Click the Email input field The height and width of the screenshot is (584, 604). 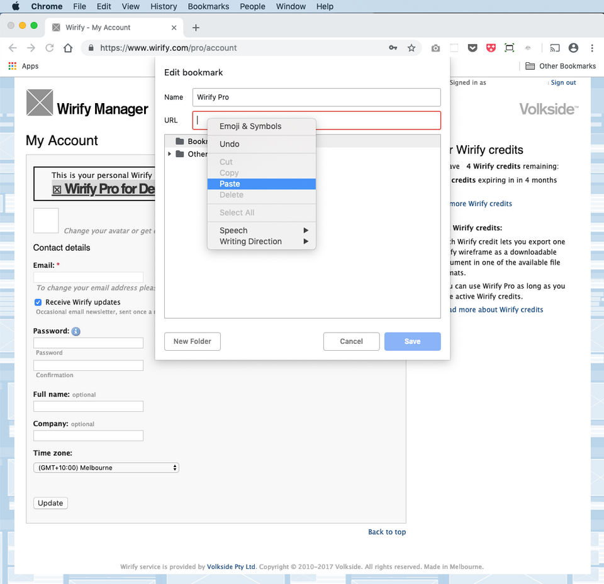point(88,277)
